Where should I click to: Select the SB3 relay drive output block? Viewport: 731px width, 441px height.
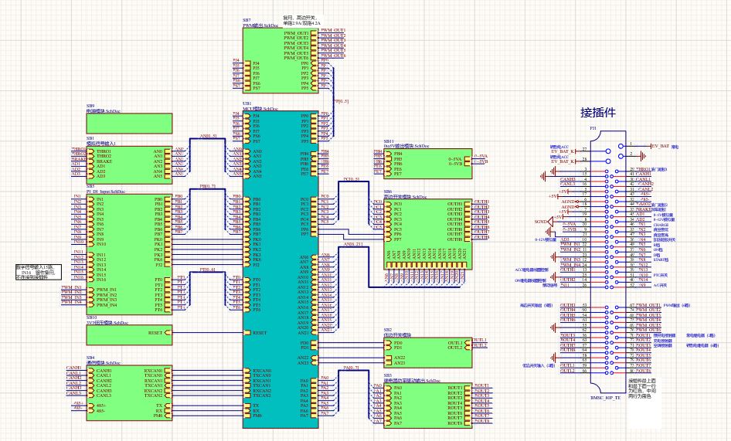click(427, 405)
